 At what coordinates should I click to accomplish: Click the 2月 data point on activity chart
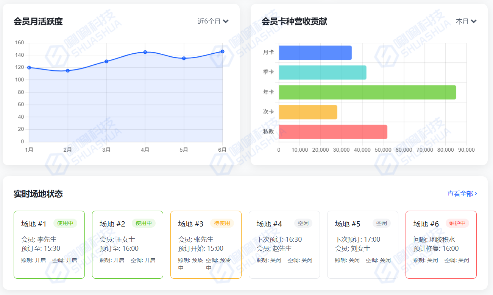tap(68, 71)
